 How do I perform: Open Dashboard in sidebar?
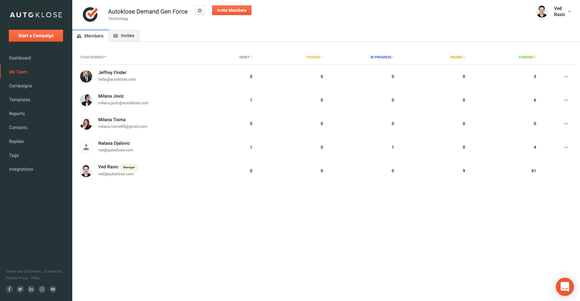point(20,58)
